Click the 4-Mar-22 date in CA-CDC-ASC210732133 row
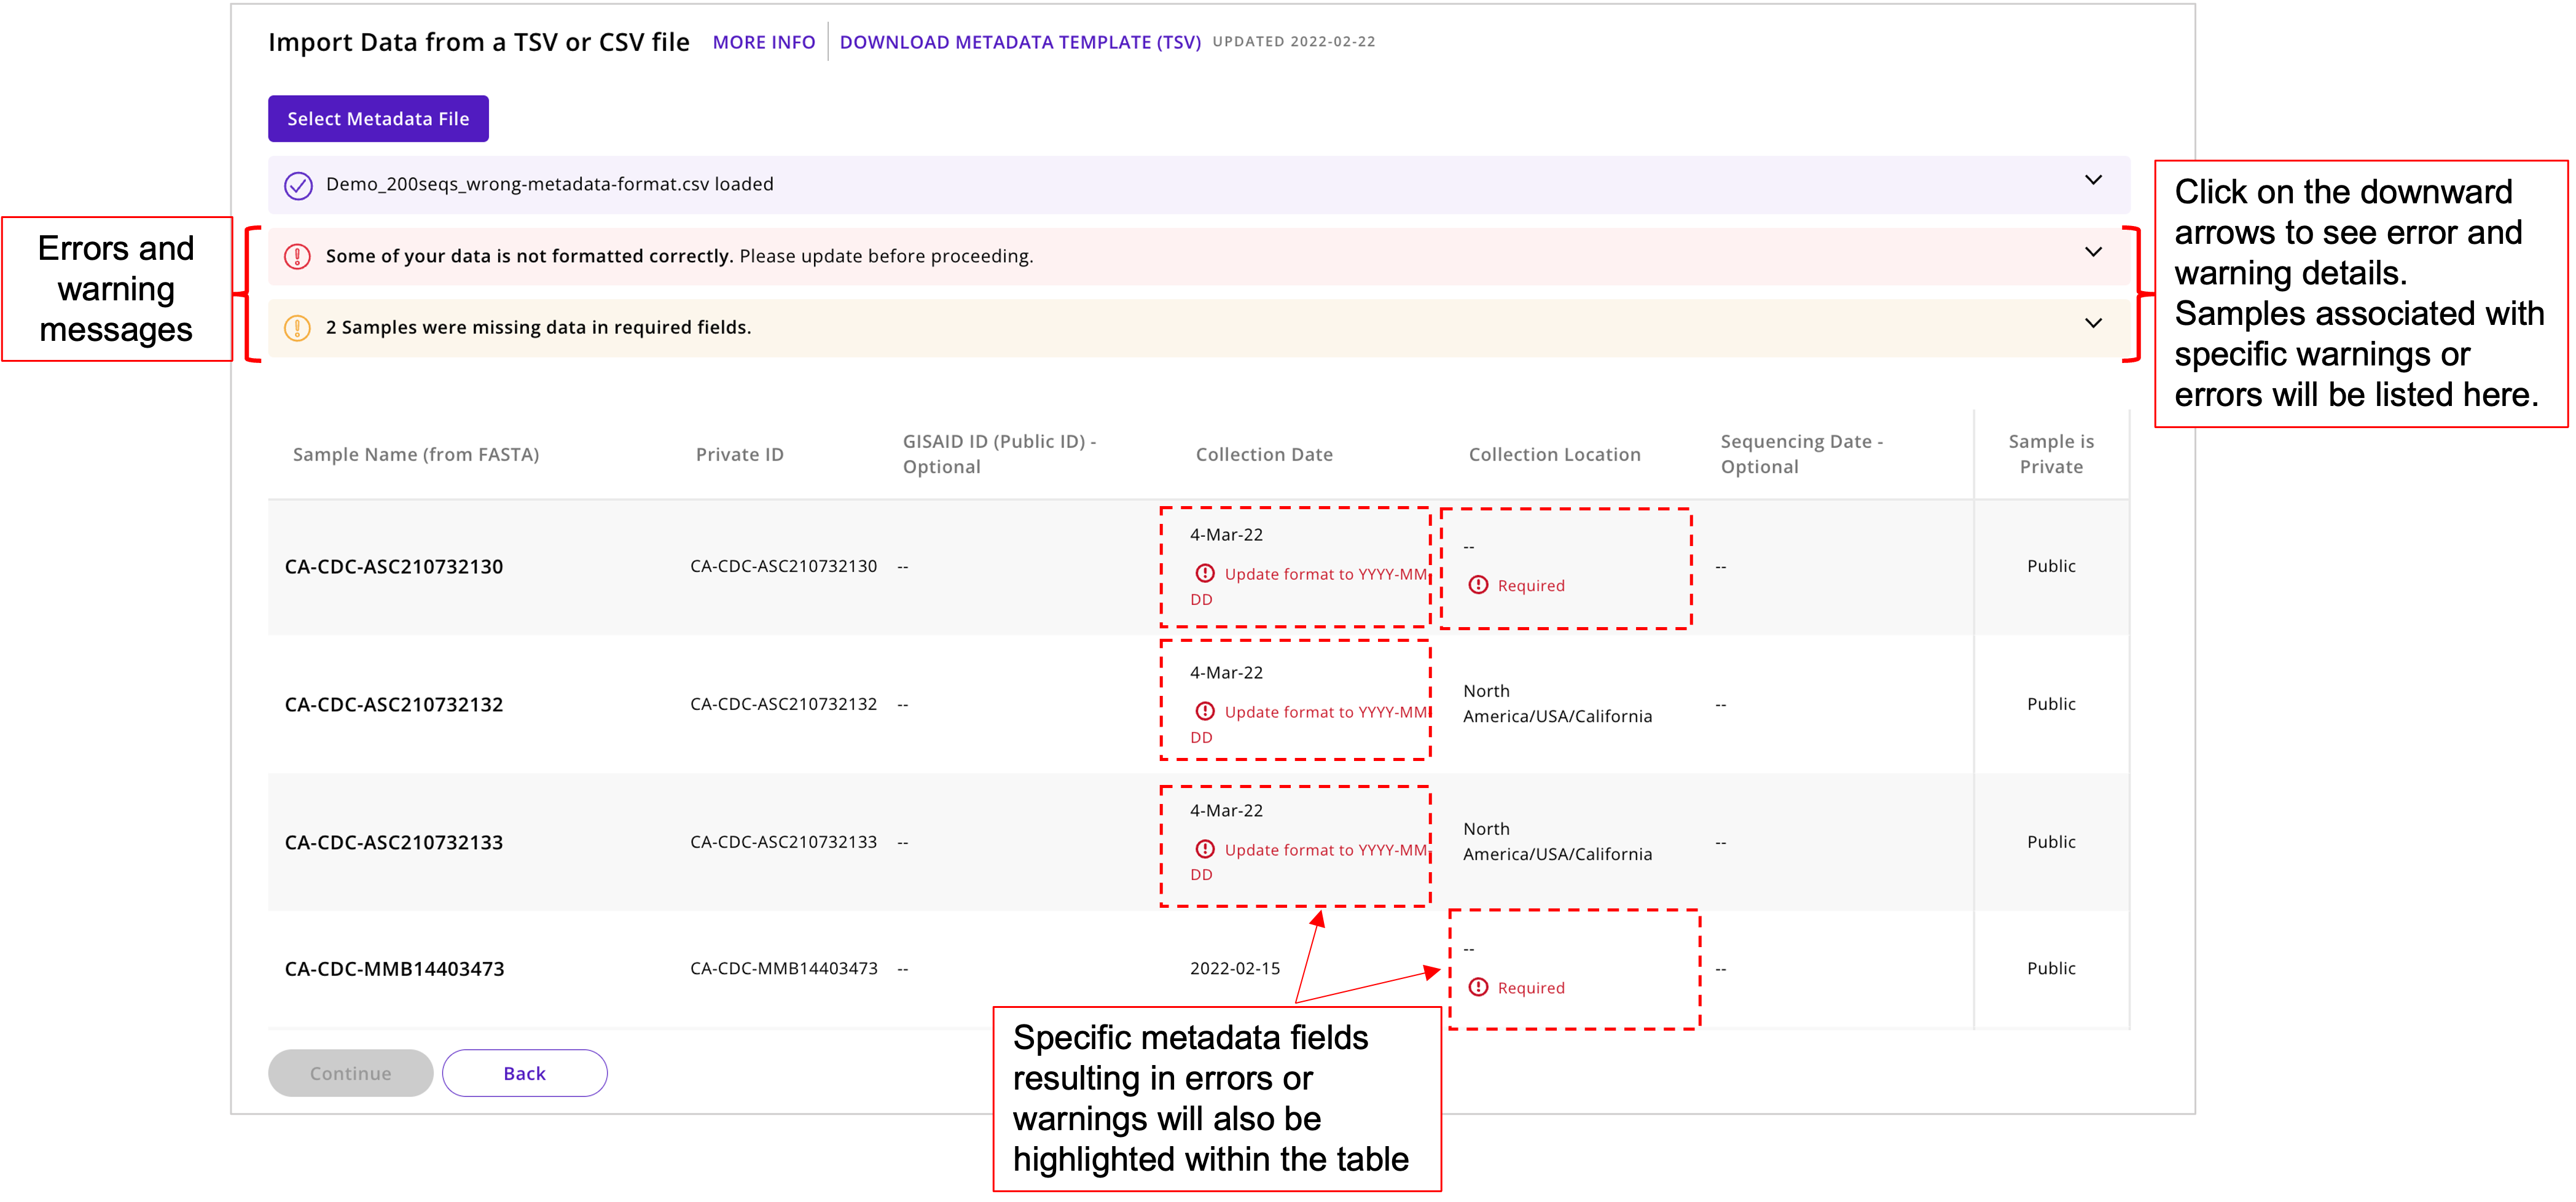 [x=1226, y=811]
